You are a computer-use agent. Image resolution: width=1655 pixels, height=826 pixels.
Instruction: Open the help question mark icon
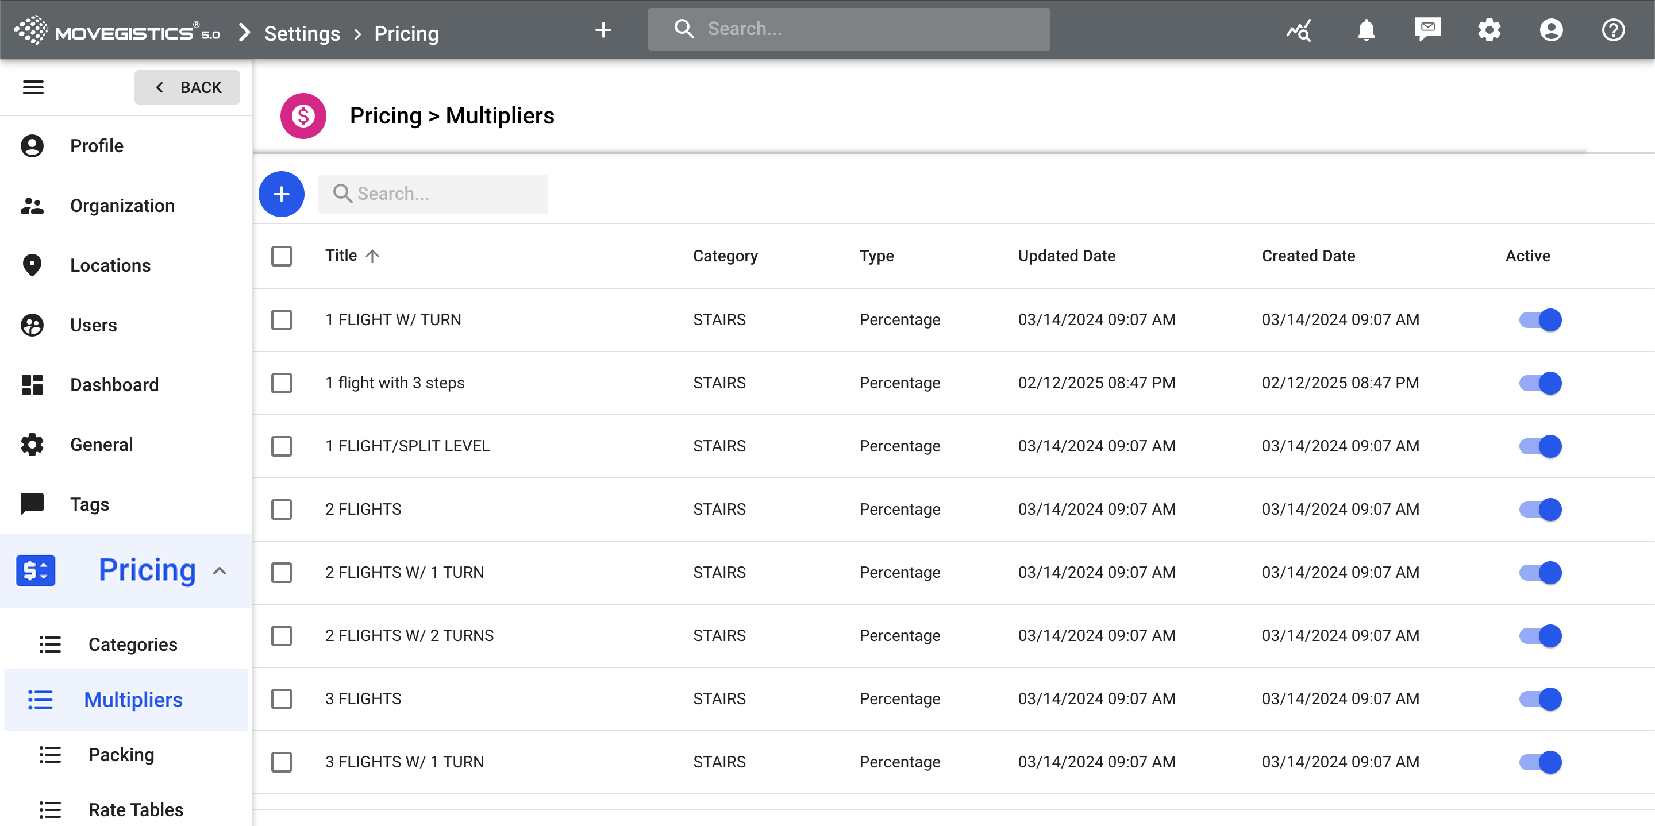tap(1612, 30)
